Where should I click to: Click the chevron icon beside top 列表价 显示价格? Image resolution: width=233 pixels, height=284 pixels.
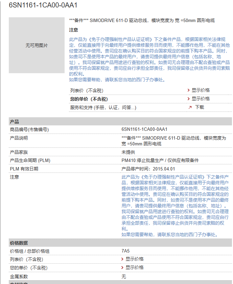[189, 90]
